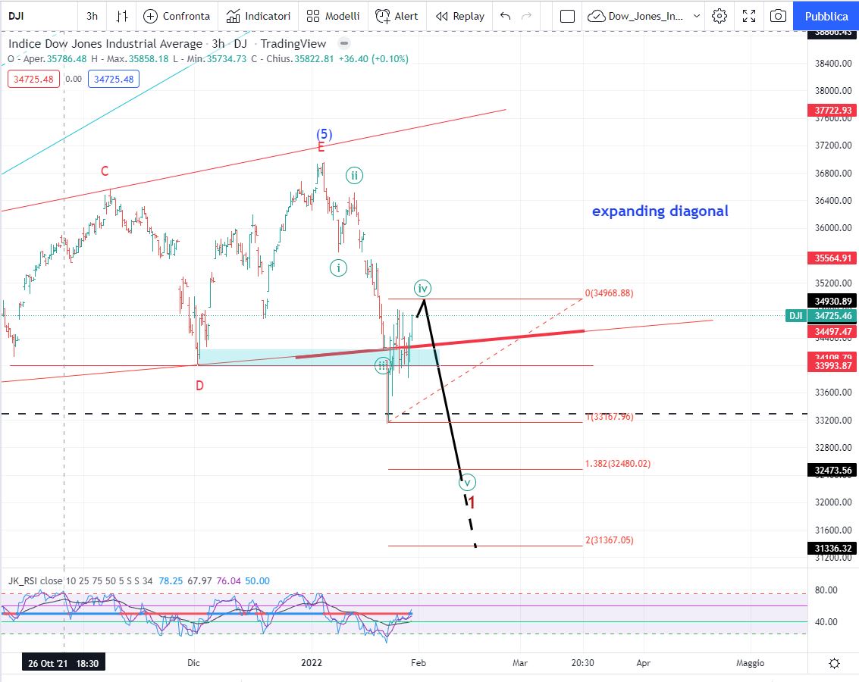Click the 38400.00 price scale value

click(833, 64)
